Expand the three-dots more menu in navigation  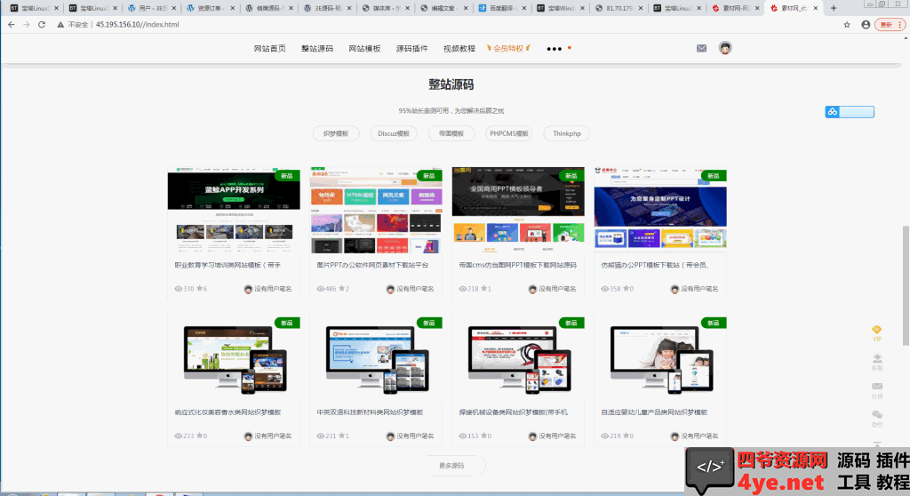pyautogui.click(x=555, y=49)
